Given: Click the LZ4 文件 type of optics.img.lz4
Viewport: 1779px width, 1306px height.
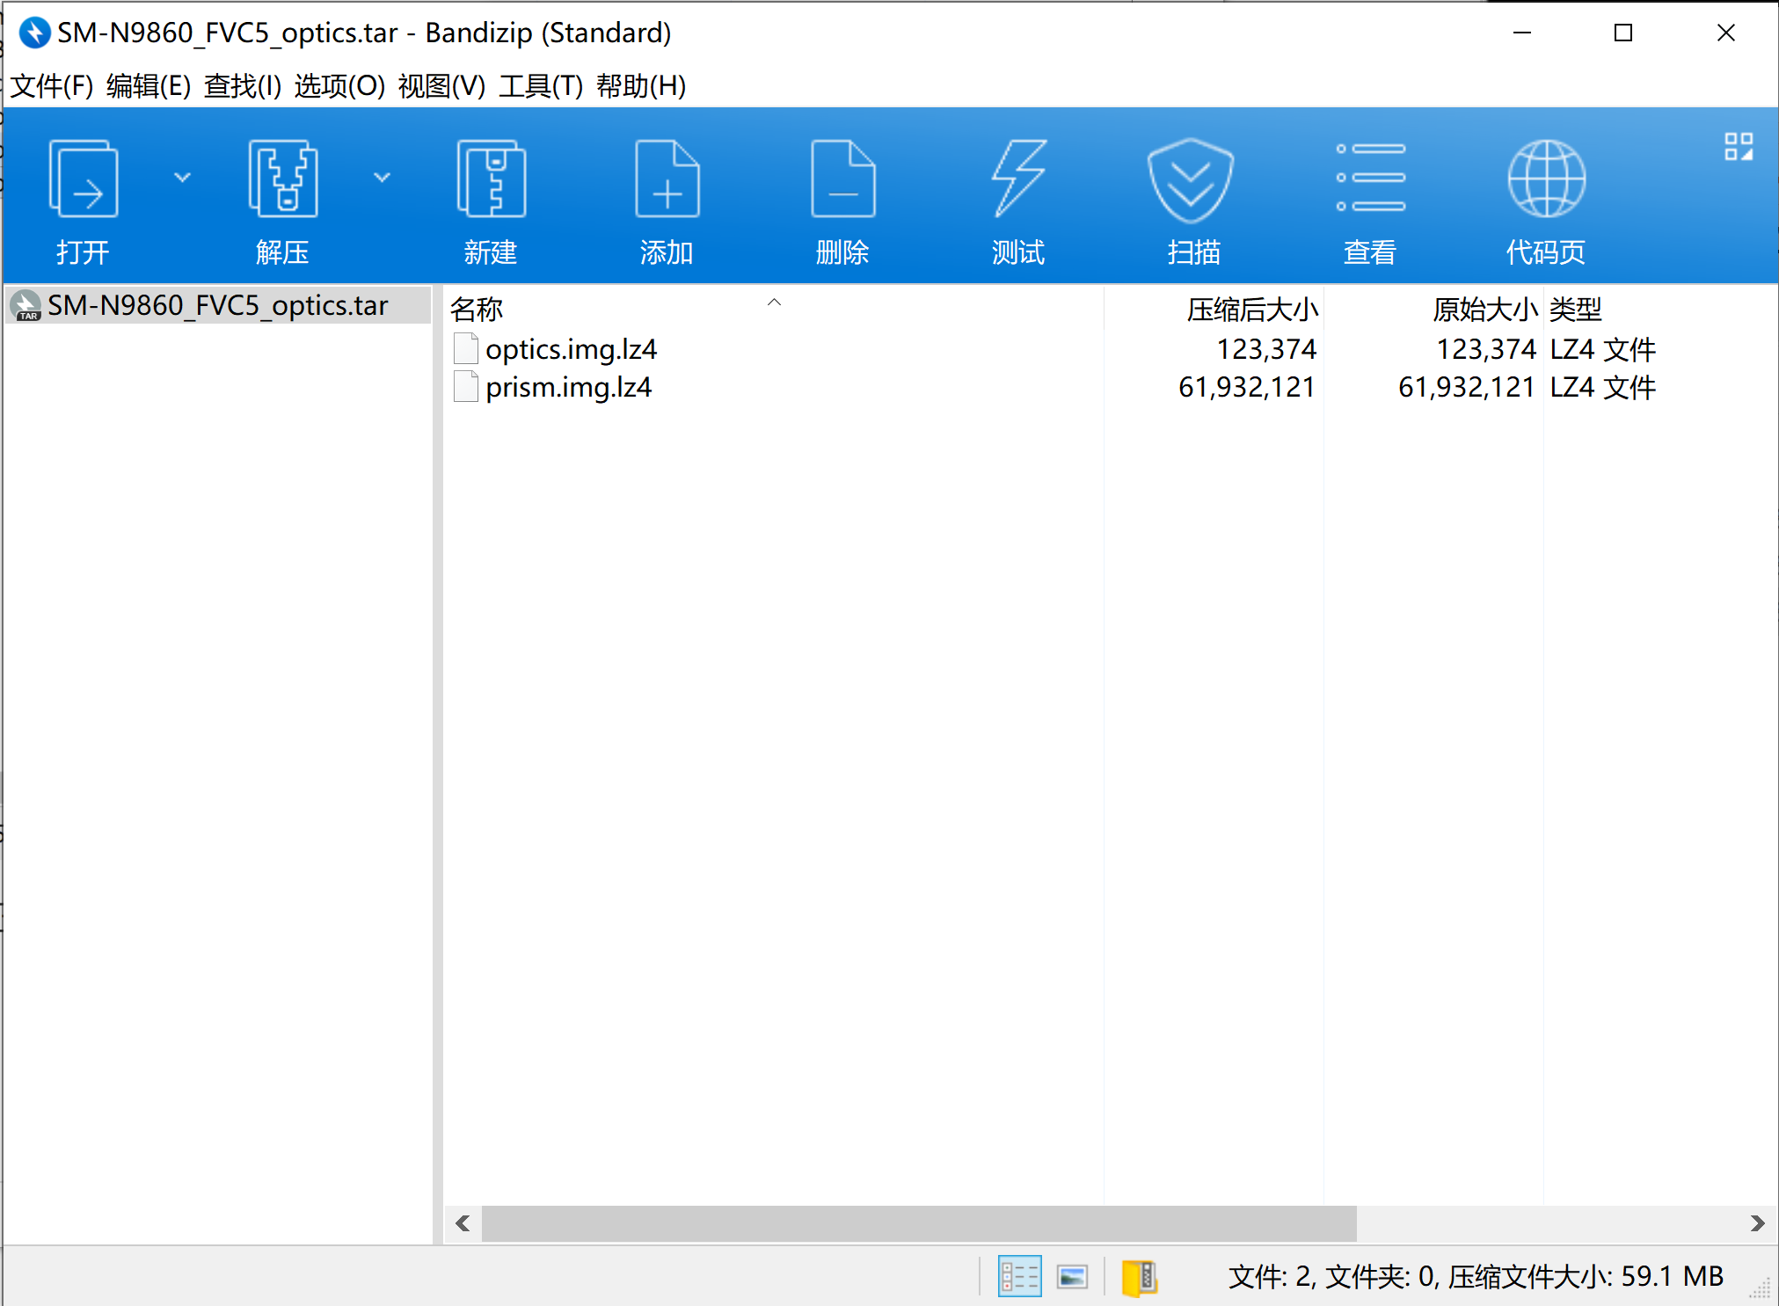Looking at the screenshot, I should pyautogui.click(x=1602, y=349).
